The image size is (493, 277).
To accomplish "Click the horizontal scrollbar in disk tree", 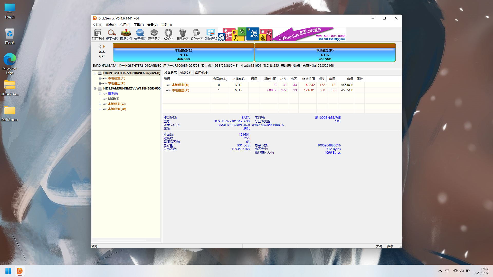I will click(121, 240).
